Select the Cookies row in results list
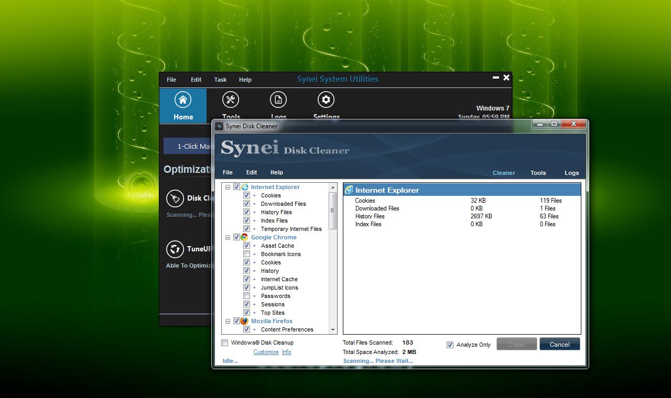The width and height of the screenshot is (671, 398). 462,201
